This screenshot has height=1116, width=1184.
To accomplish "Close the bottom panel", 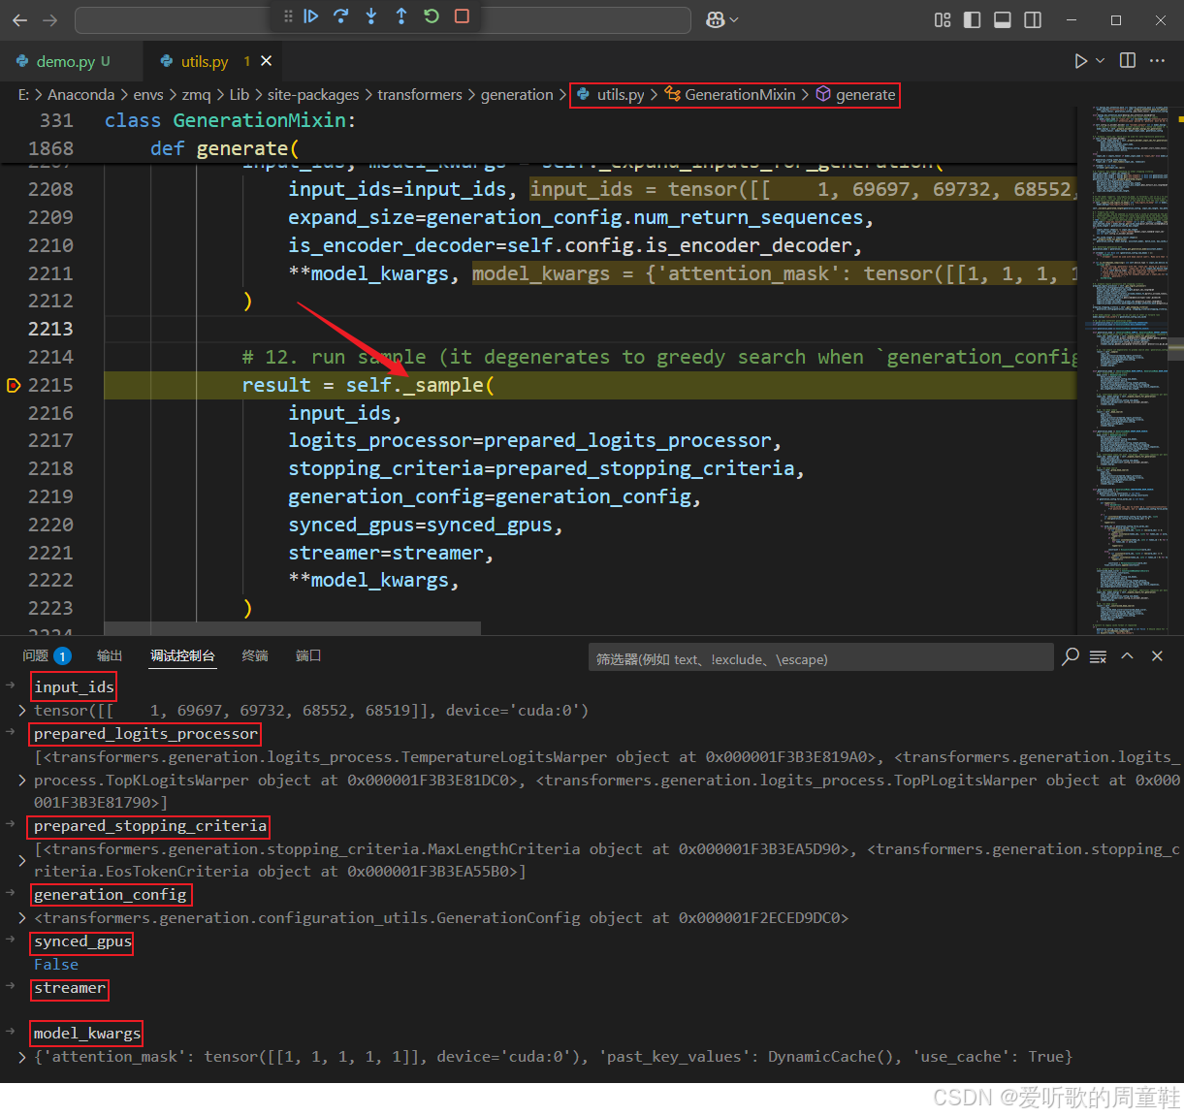I will point(1157,656).
